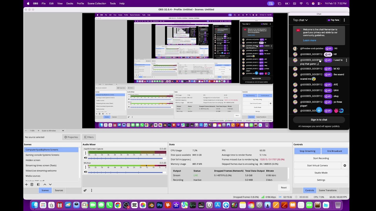Toggle Studio Mode
Screen dimensions: 376x211
321,173
